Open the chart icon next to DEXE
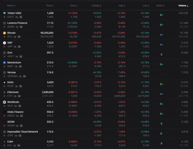The image size is (193, 149). click(16, 86)
